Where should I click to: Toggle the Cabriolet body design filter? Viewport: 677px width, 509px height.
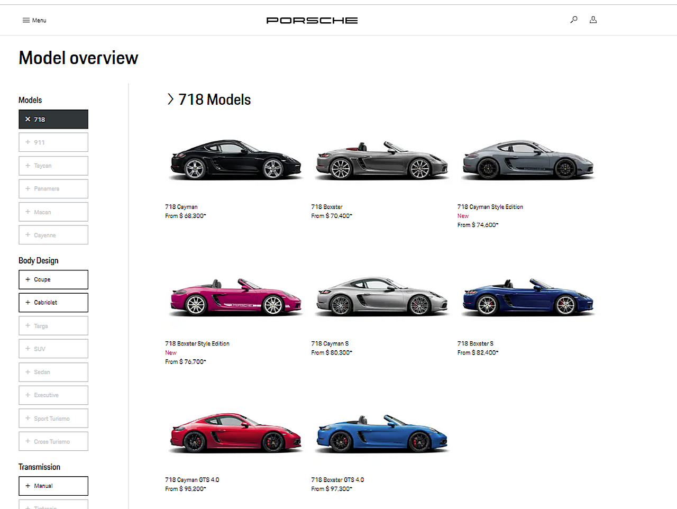coord(53,302)
